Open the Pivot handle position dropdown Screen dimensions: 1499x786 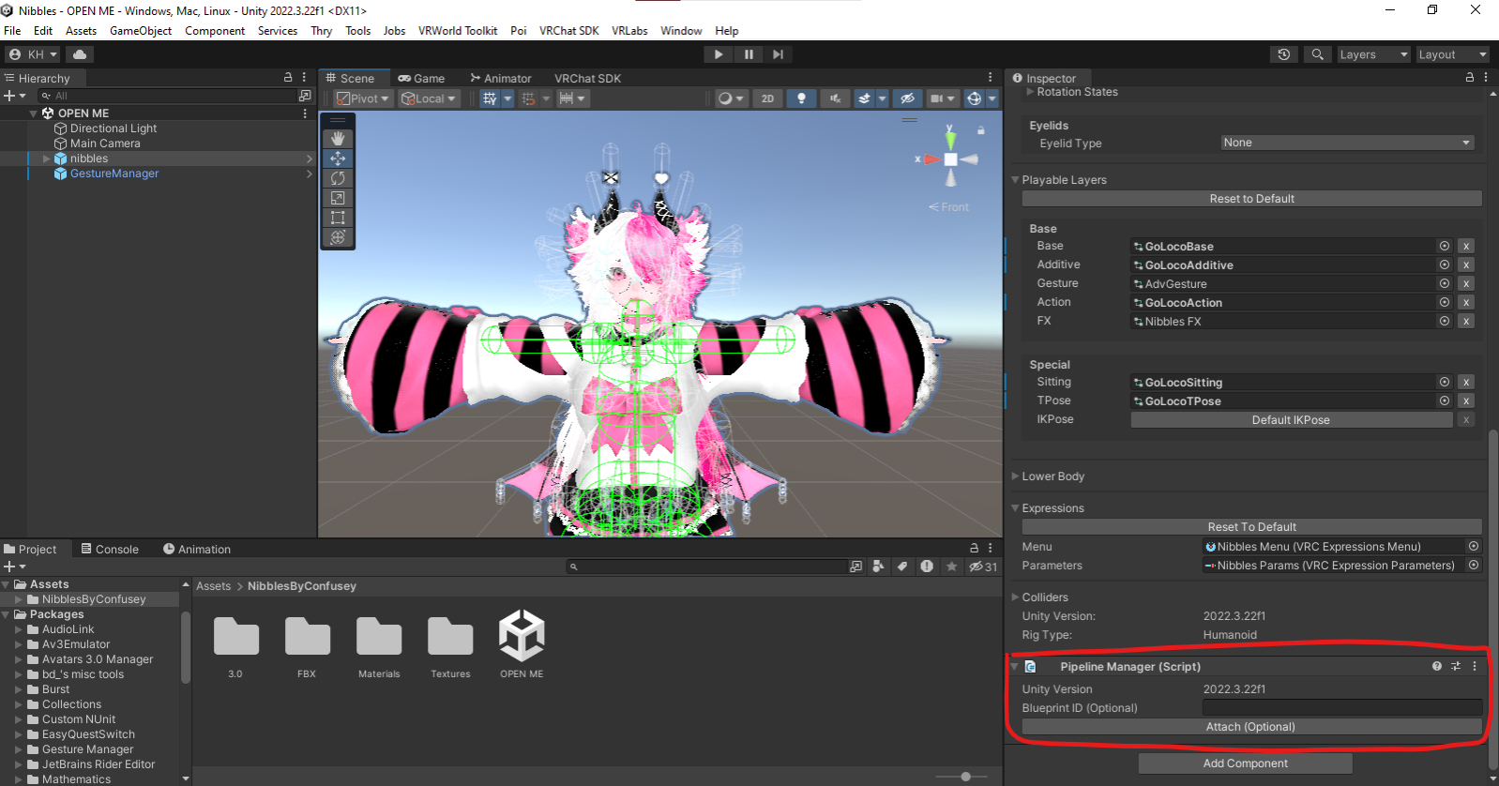point(363,98)
